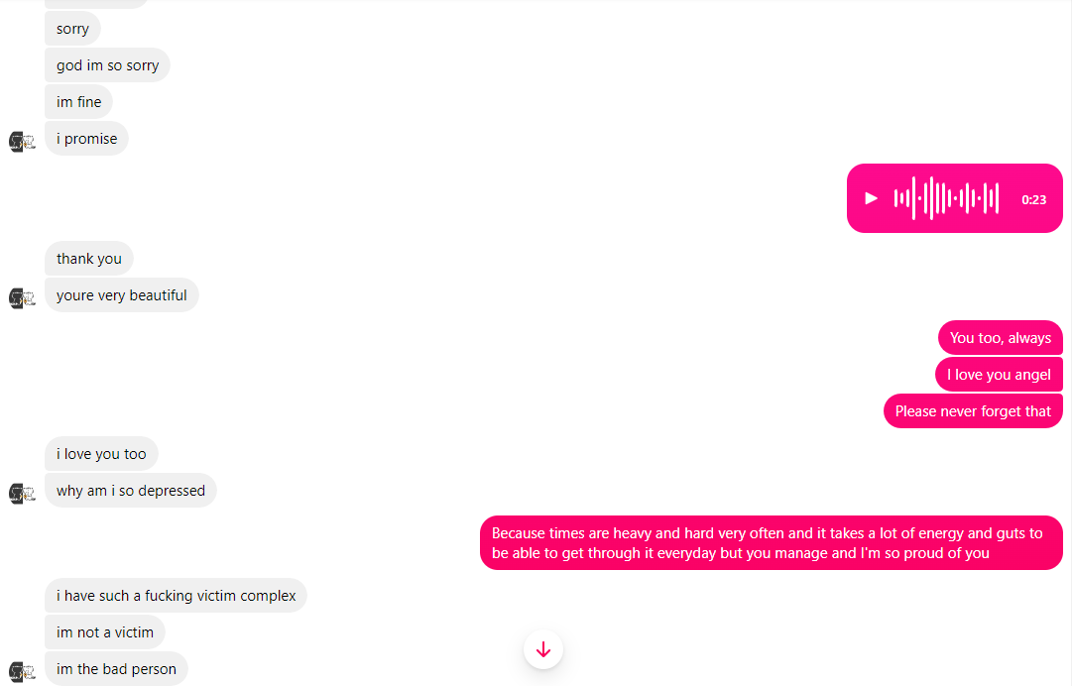
Task: Click the 'thank you' message bubble
Action: [x=89, y=259]
